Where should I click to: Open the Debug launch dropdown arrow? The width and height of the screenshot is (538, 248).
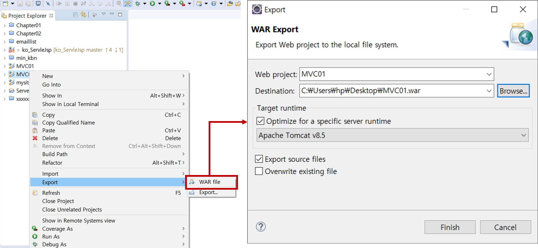pos(145,3)
